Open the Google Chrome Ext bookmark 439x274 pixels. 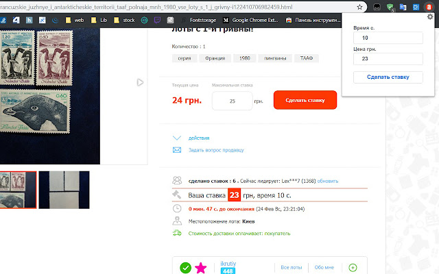tap(250, 20)
